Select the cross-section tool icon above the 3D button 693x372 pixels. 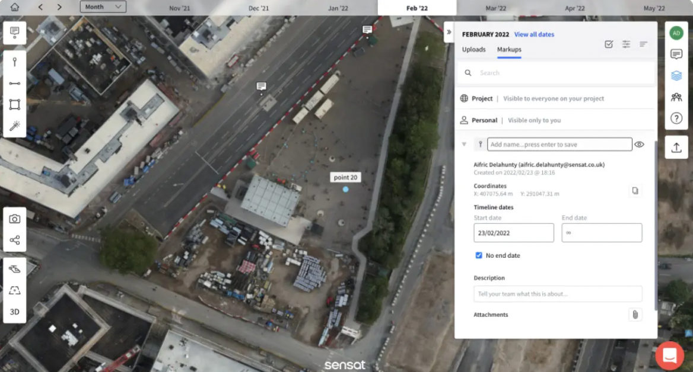15,290
